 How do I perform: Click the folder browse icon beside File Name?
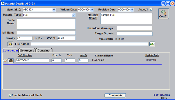(x=10, y=44)
